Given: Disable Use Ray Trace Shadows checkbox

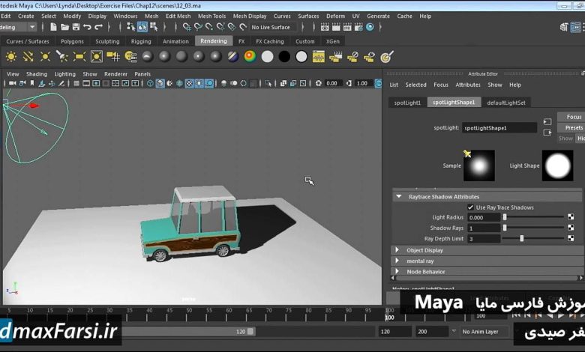Looking at the screenshot, I should (x=470, y=207).
